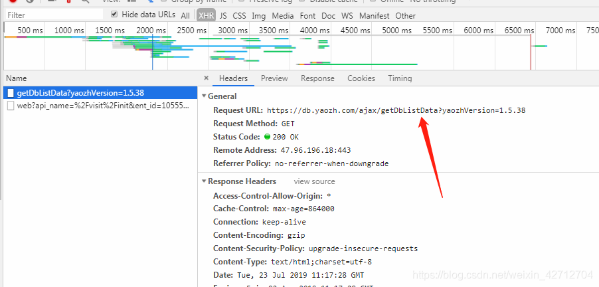Click Content-Security-Policy upgrade-insecure-requests value
Image resolution: width=599 pixels, height=287 pixels.
coord(363,248)
